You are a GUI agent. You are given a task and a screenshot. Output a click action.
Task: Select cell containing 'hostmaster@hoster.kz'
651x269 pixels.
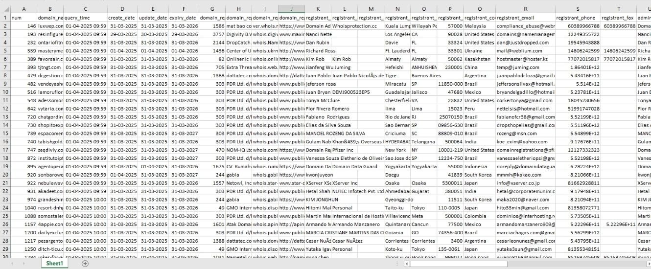point(525,59)
